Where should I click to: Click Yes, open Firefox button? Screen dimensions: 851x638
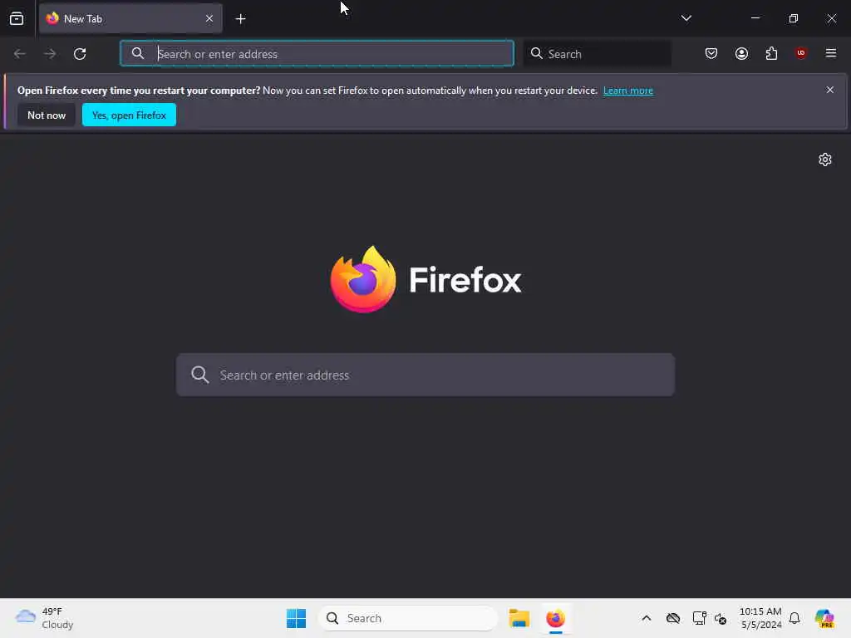tap(129, 115)
